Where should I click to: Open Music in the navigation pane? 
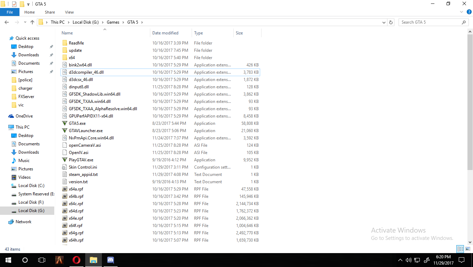click(x=24, y=161)
